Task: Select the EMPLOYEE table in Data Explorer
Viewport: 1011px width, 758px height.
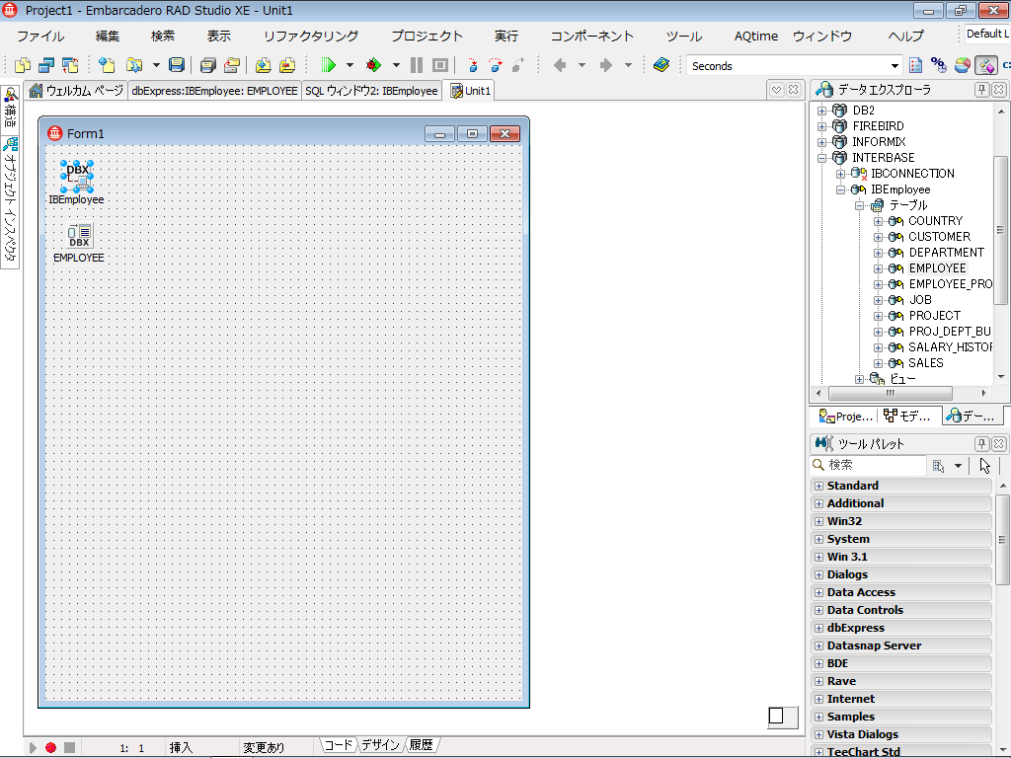Action: pos(938,268)
